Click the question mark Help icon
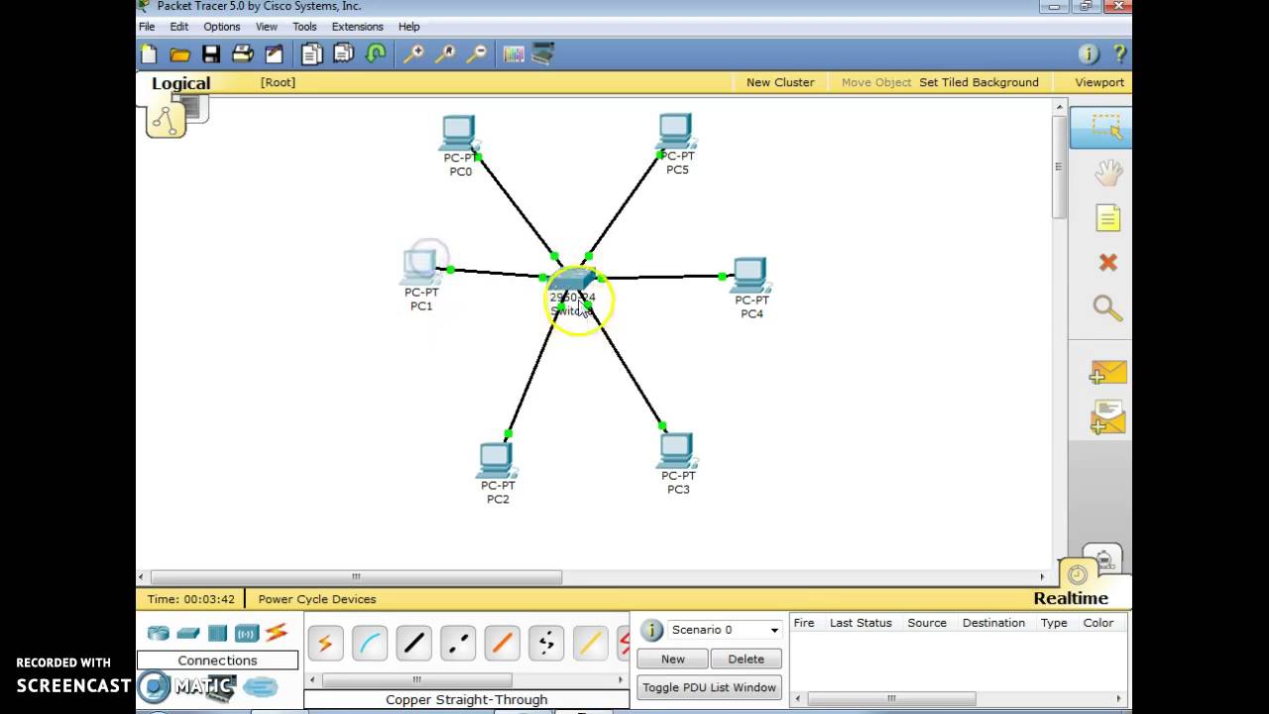 tap(1119, 55)
